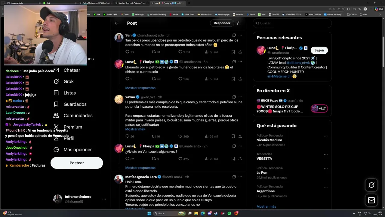This screenshot has width=385, height=217.
Task: Open the Windows Start menu
Action: (x=149, y=213)
